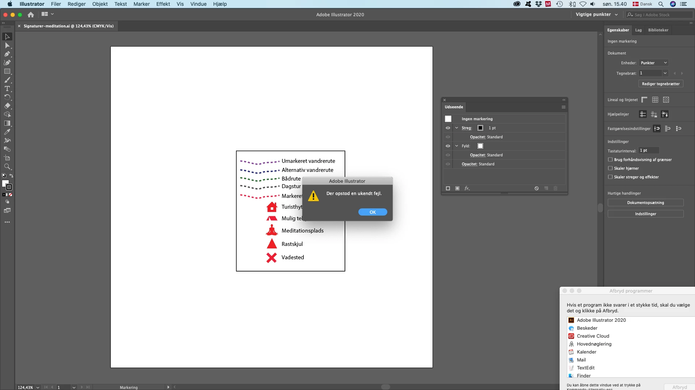695x390 pixels.
Task: Collapse the Fyld attribute chevron
Action: [456, 146]
